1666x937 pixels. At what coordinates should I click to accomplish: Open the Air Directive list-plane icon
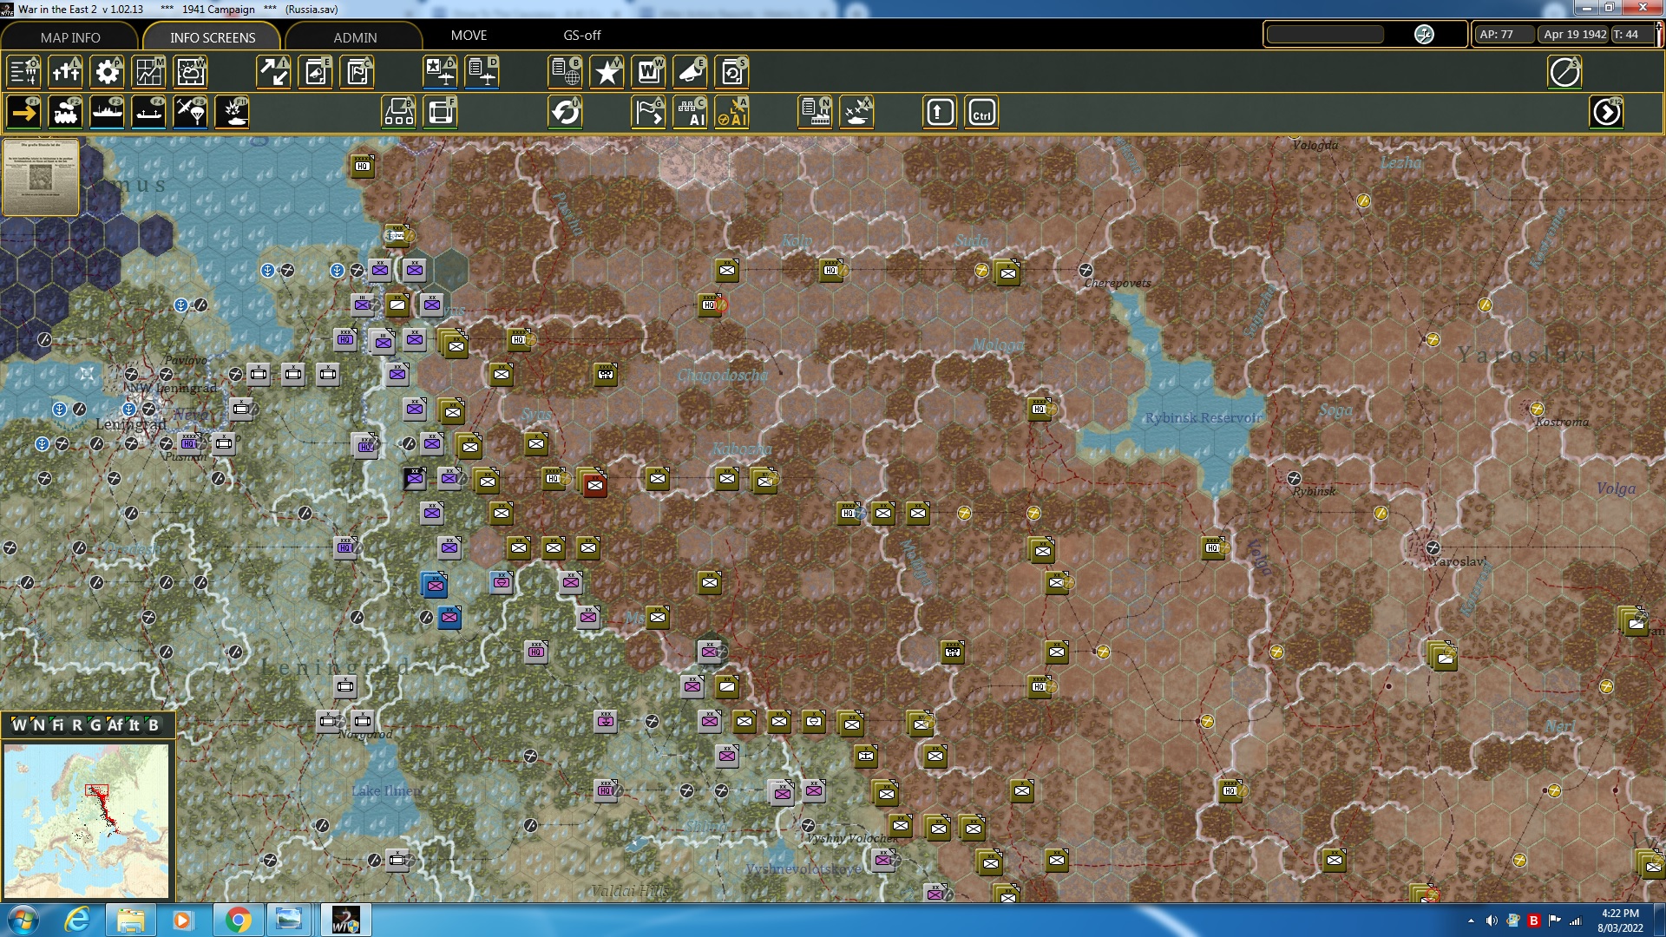point(482,72)
